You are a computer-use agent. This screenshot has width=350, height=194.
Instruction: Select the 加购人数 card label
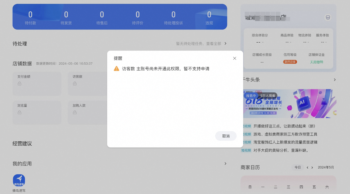79,105
